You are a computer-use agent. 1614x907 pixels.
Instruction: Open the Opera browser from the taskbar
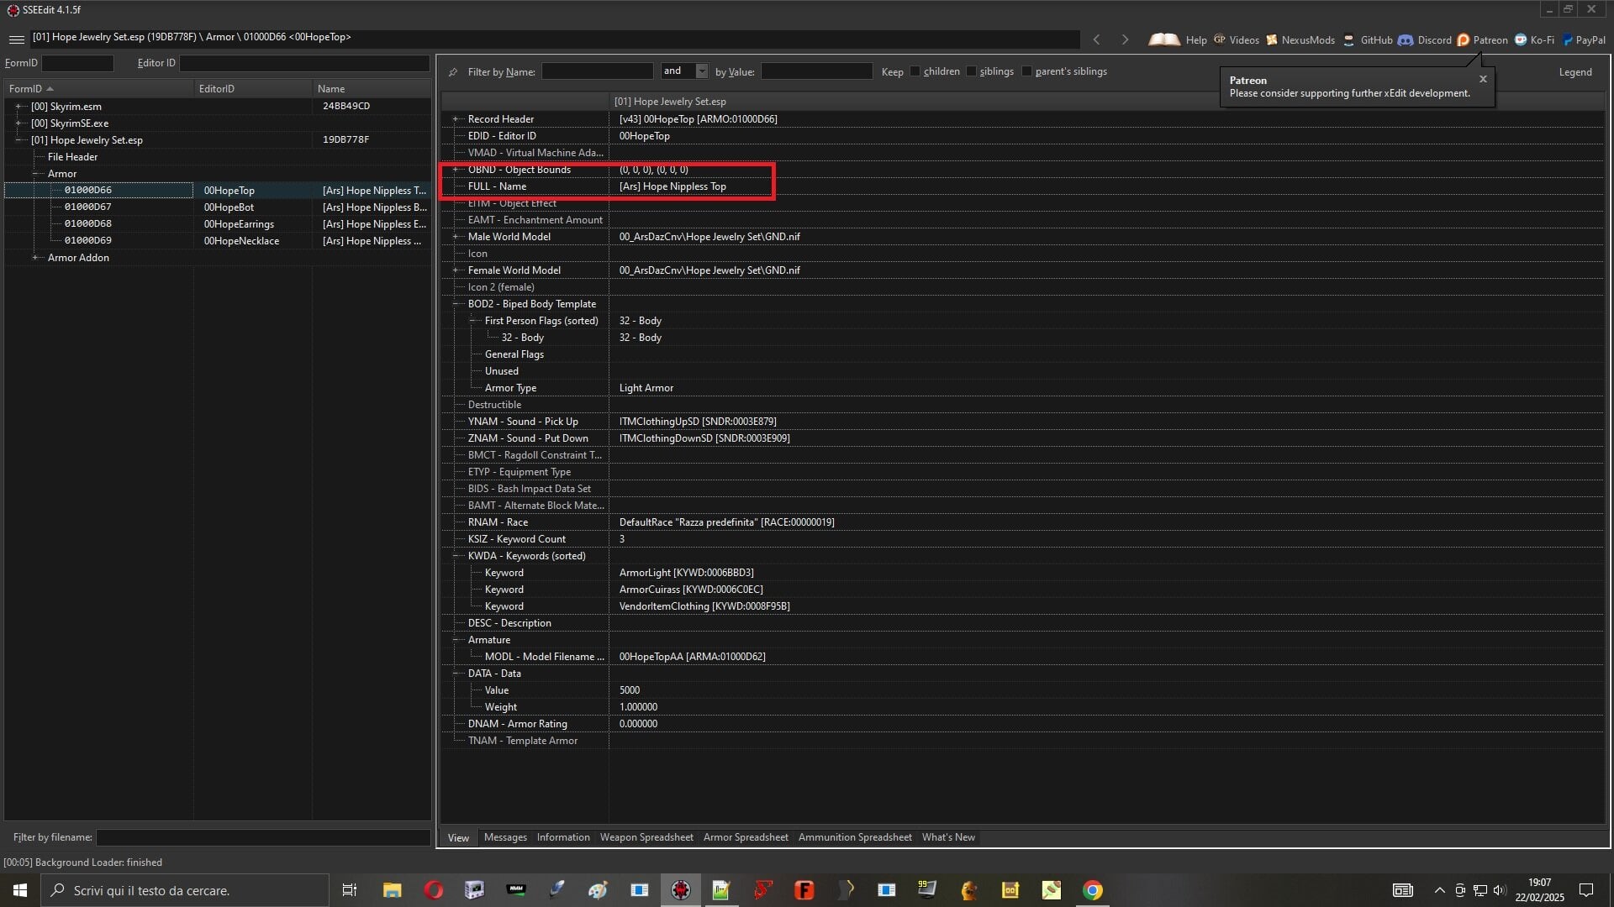click(x=433, y=890)
